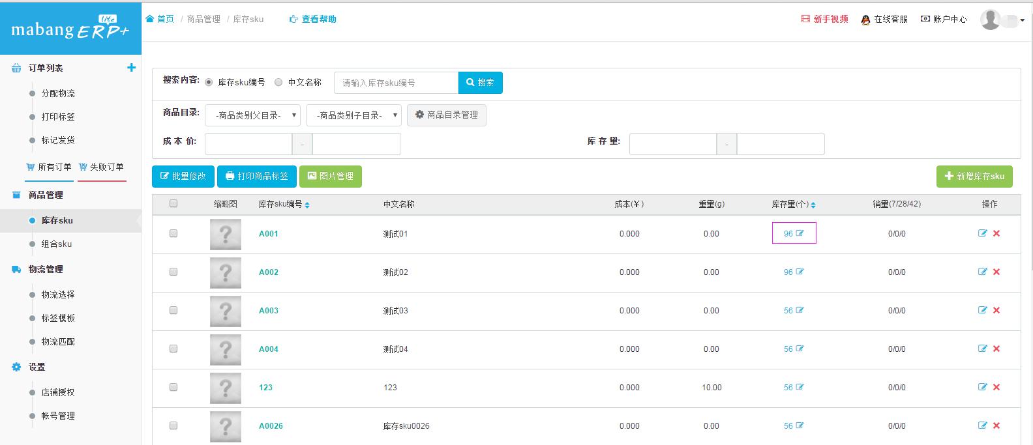Click the edit icon in the A003 operation column

coord(983,310)
